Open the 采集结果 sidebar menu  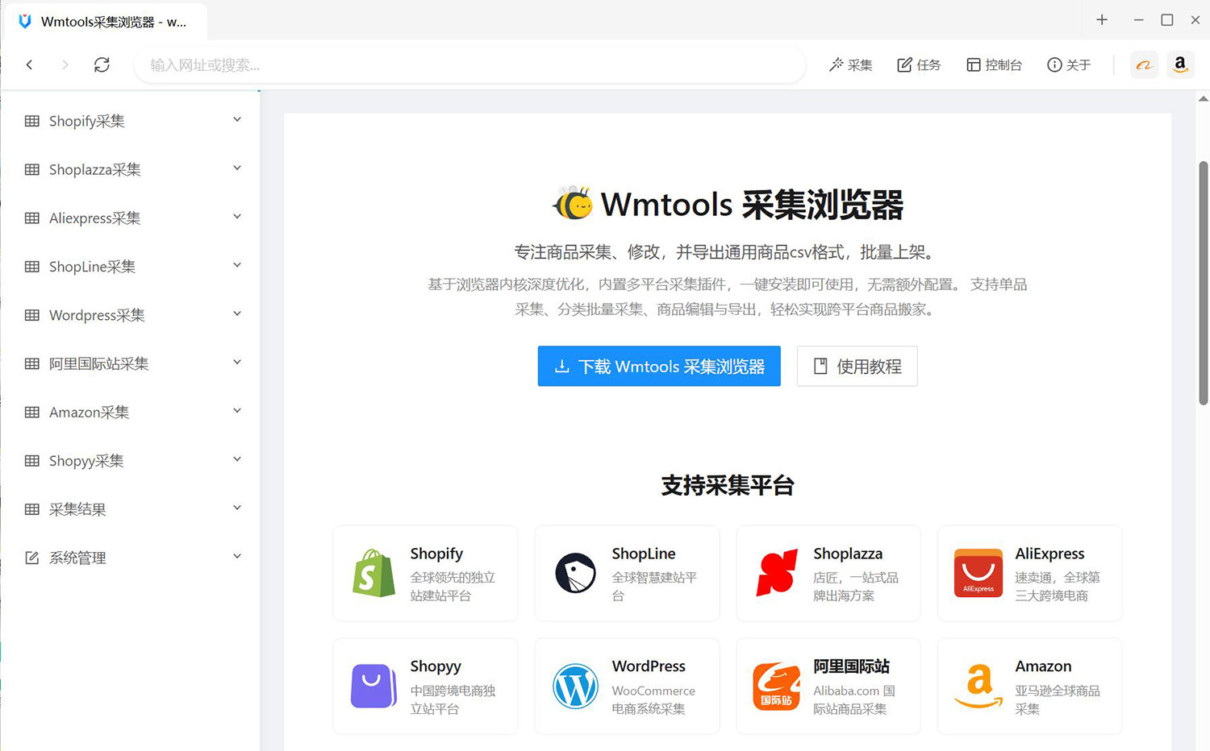coord(131,509)
